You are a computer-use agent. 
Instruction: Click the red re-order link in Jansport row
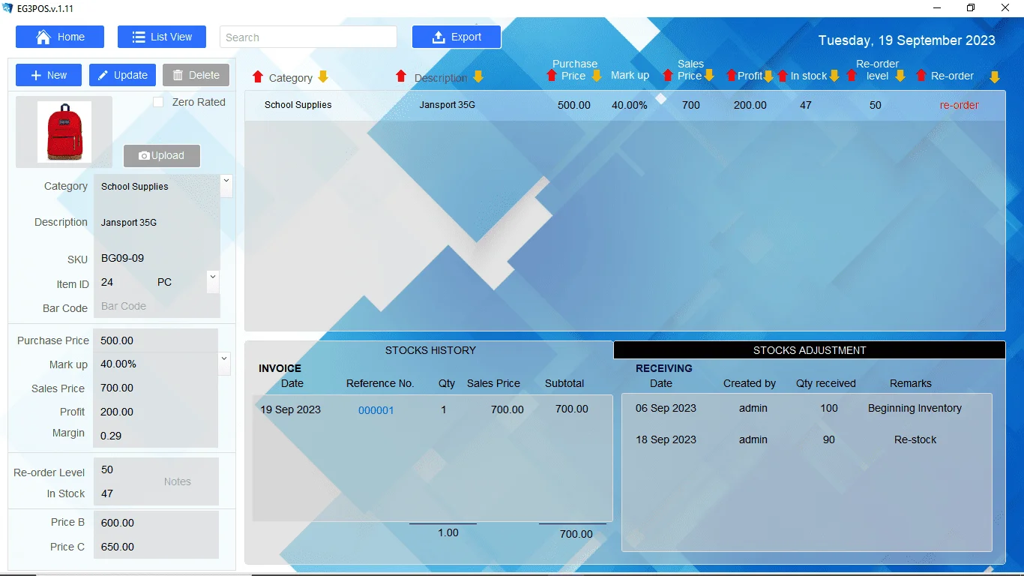tap(960, 105)
